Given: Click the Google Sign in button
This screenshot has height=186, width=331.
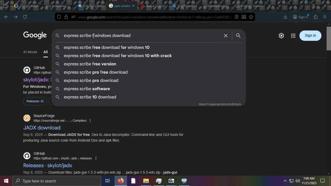Looking at the screenshot, I should 310,36.
